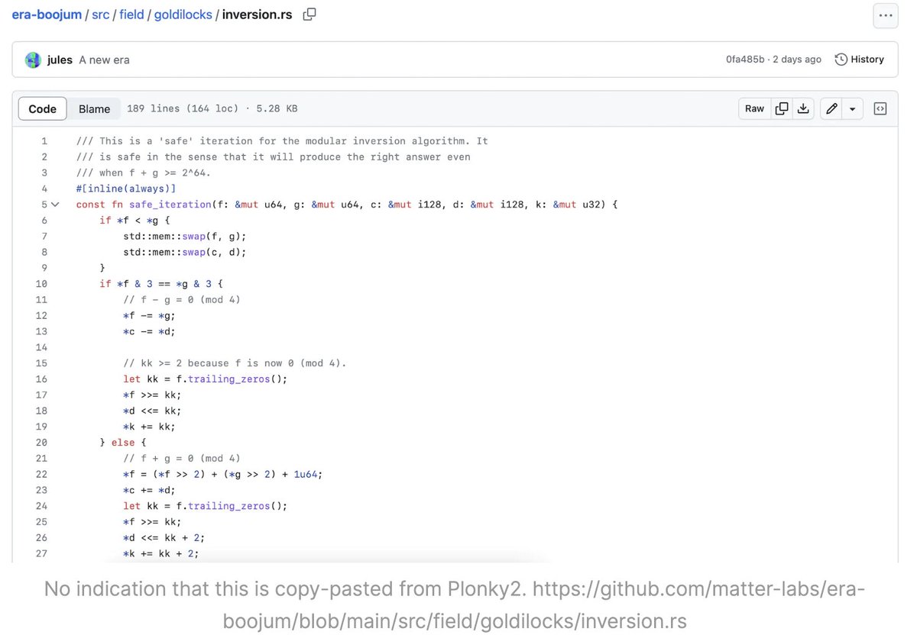Copy raw file contents icon
The image size is (917, 635).
(782, 108)
